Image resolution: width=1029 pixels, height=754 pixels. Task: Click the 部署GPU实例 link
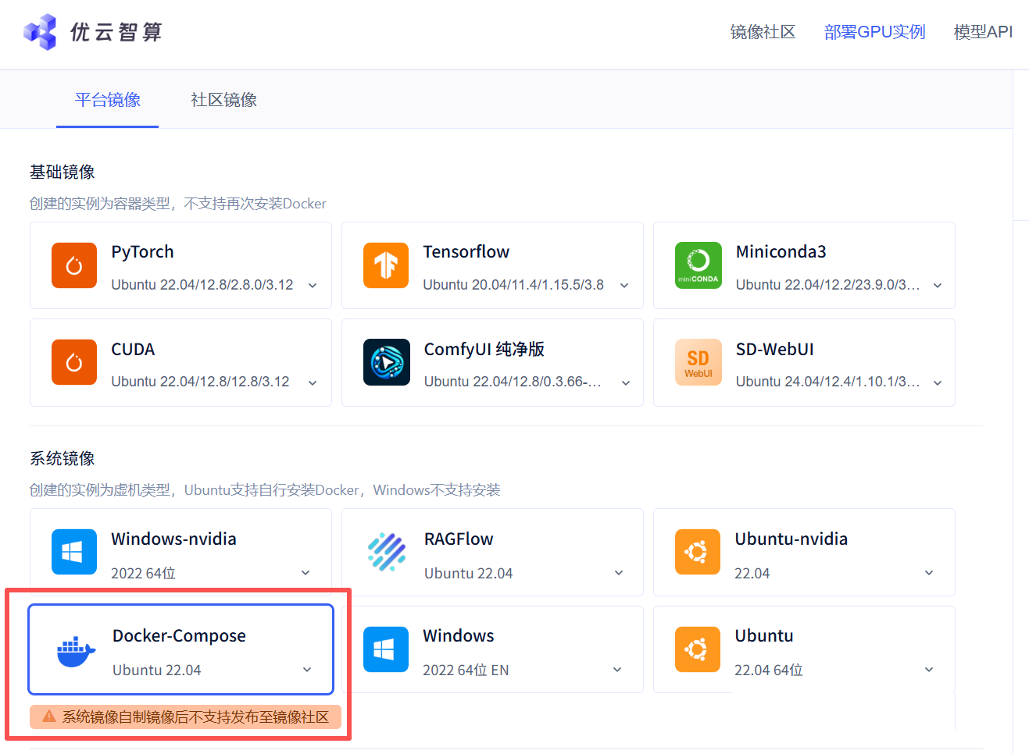pos(874,32)
